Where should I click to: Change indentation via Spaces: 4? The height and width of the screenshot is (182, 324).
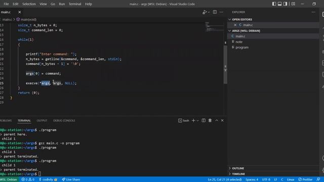click(x=252, y=179)
